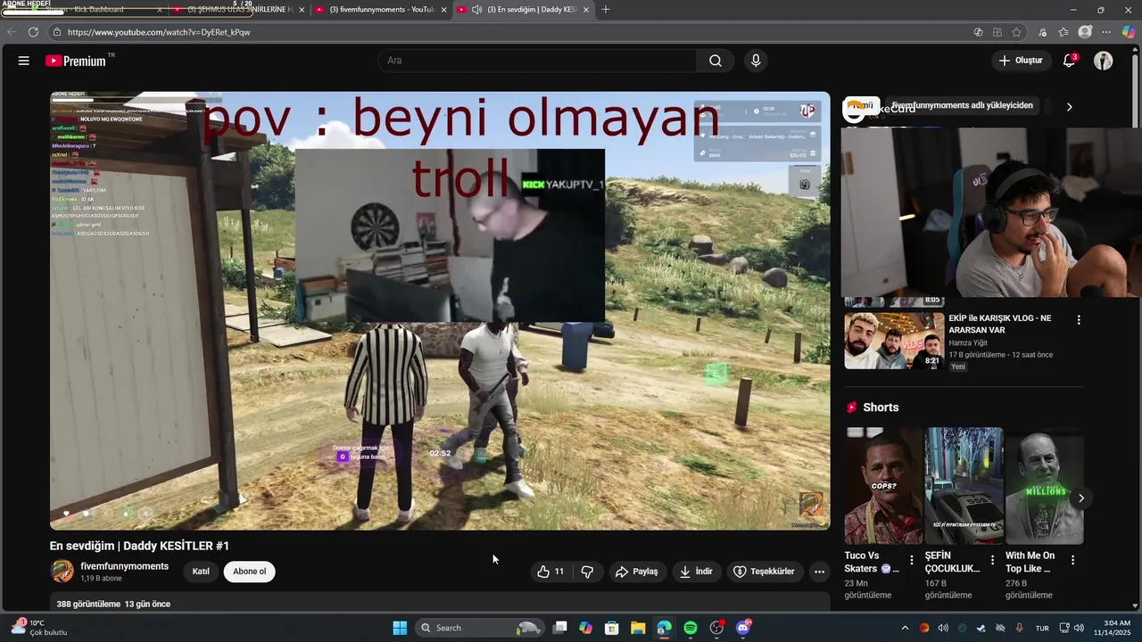This screenshot has height=642, width=1142.
Task: Open options for ŞEFİN ÇOCUKLUK short
Action: (992, 560)
